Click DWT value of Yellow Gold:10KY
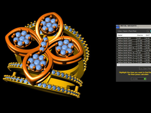Image resolution: width=151 pixels, height=113 pixels. pos(148,41)
